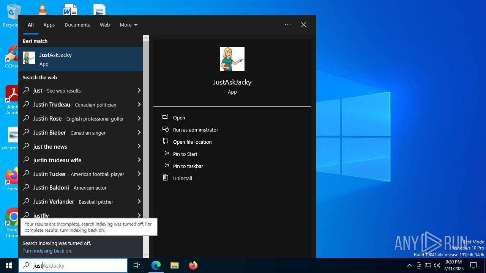The height and width of the screenshot is (273, 486).
Task: Click the search magnifier beside 'just'
Action: tap(26, 90)
